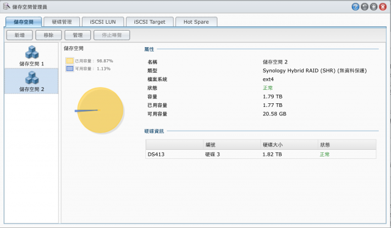Click the grey maximize plus icon

[x=373, y=7]
